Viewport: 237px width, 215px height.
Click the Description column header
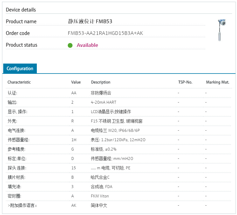pyautogui.click(x=101, y=82)
